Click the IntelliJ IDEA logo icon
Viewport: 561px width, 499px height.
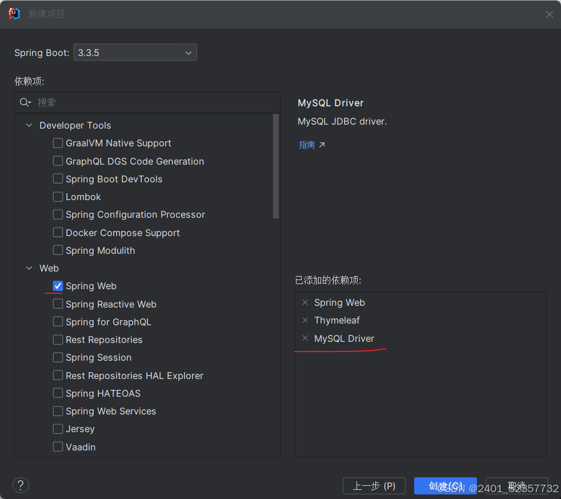(x=14, y=14)
